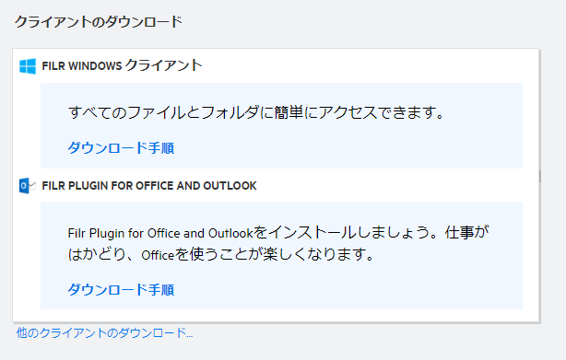Click the クライアント text in the Windows heading

[164, 65]
